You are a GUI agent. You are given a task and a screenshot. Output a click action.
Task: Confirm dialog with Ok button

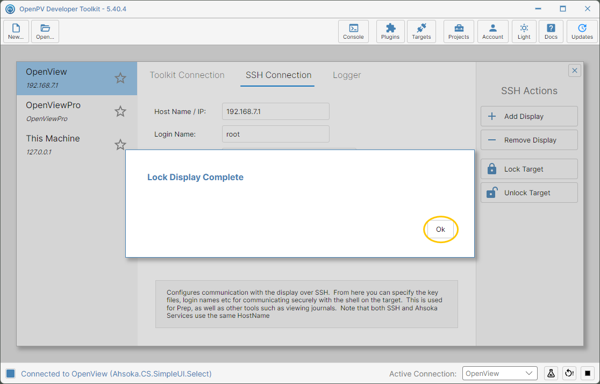coord(440,229)
